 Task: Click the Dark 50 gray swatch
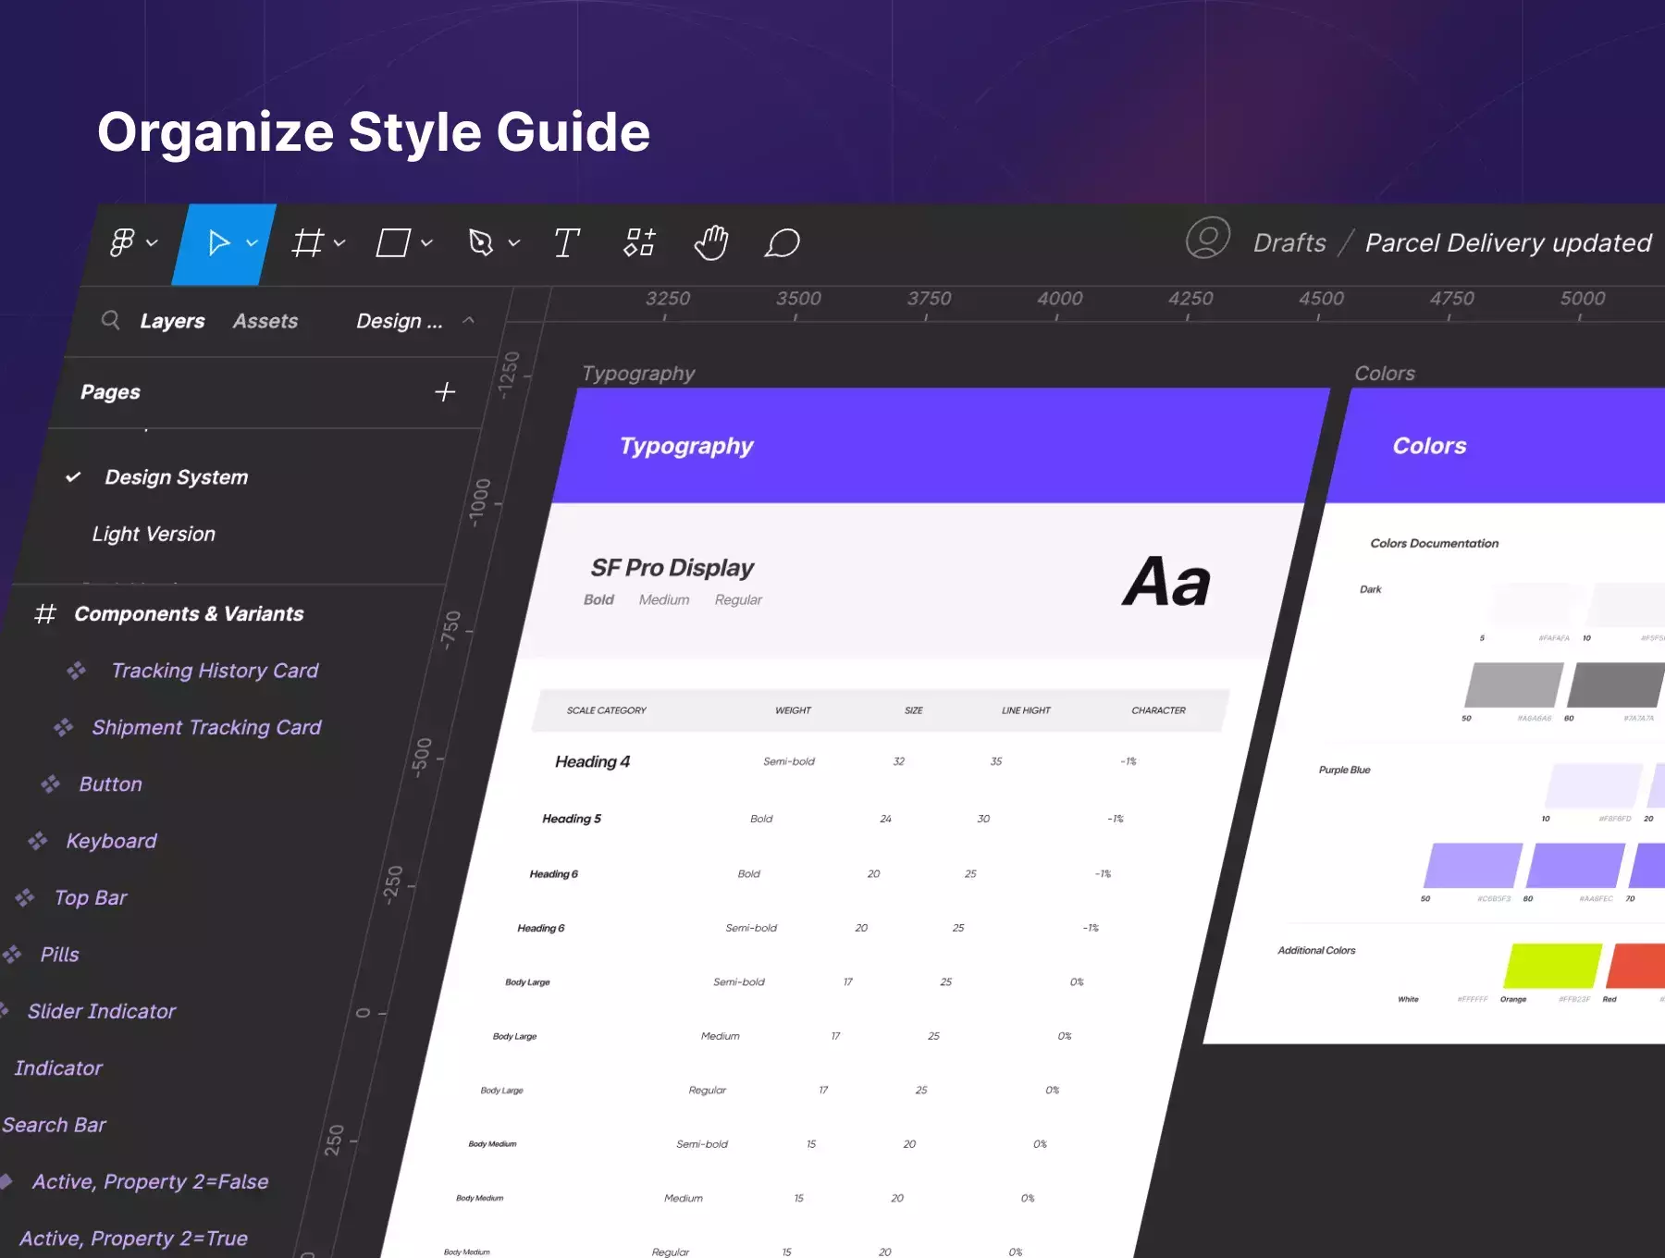[x=1514, y=684]
